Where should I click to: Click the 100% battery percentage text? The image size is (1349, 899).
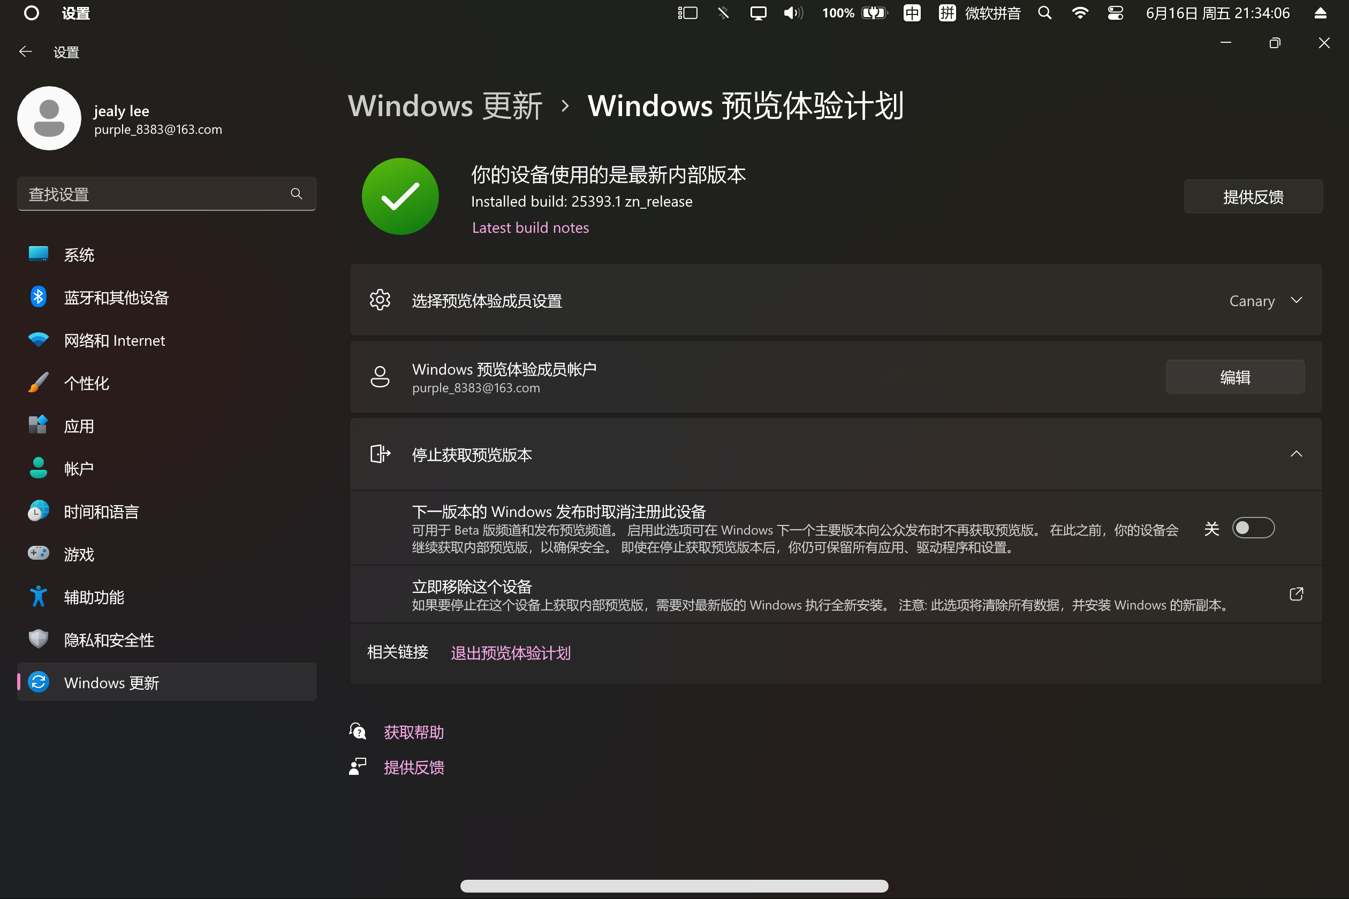(x=838, y=13)
